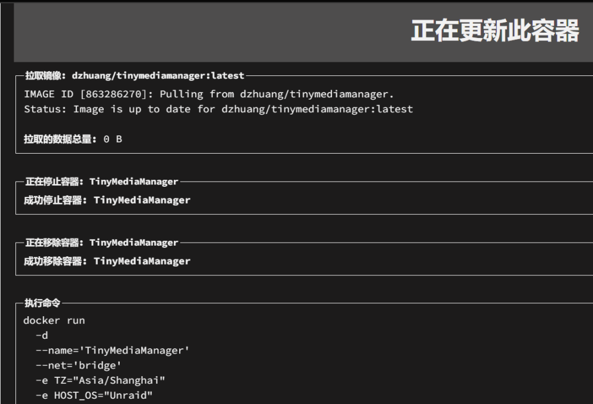
Task: Click the 成功移除容器: TinyMediaManager line
Action: pyautogui.click(x=107, y=261)
